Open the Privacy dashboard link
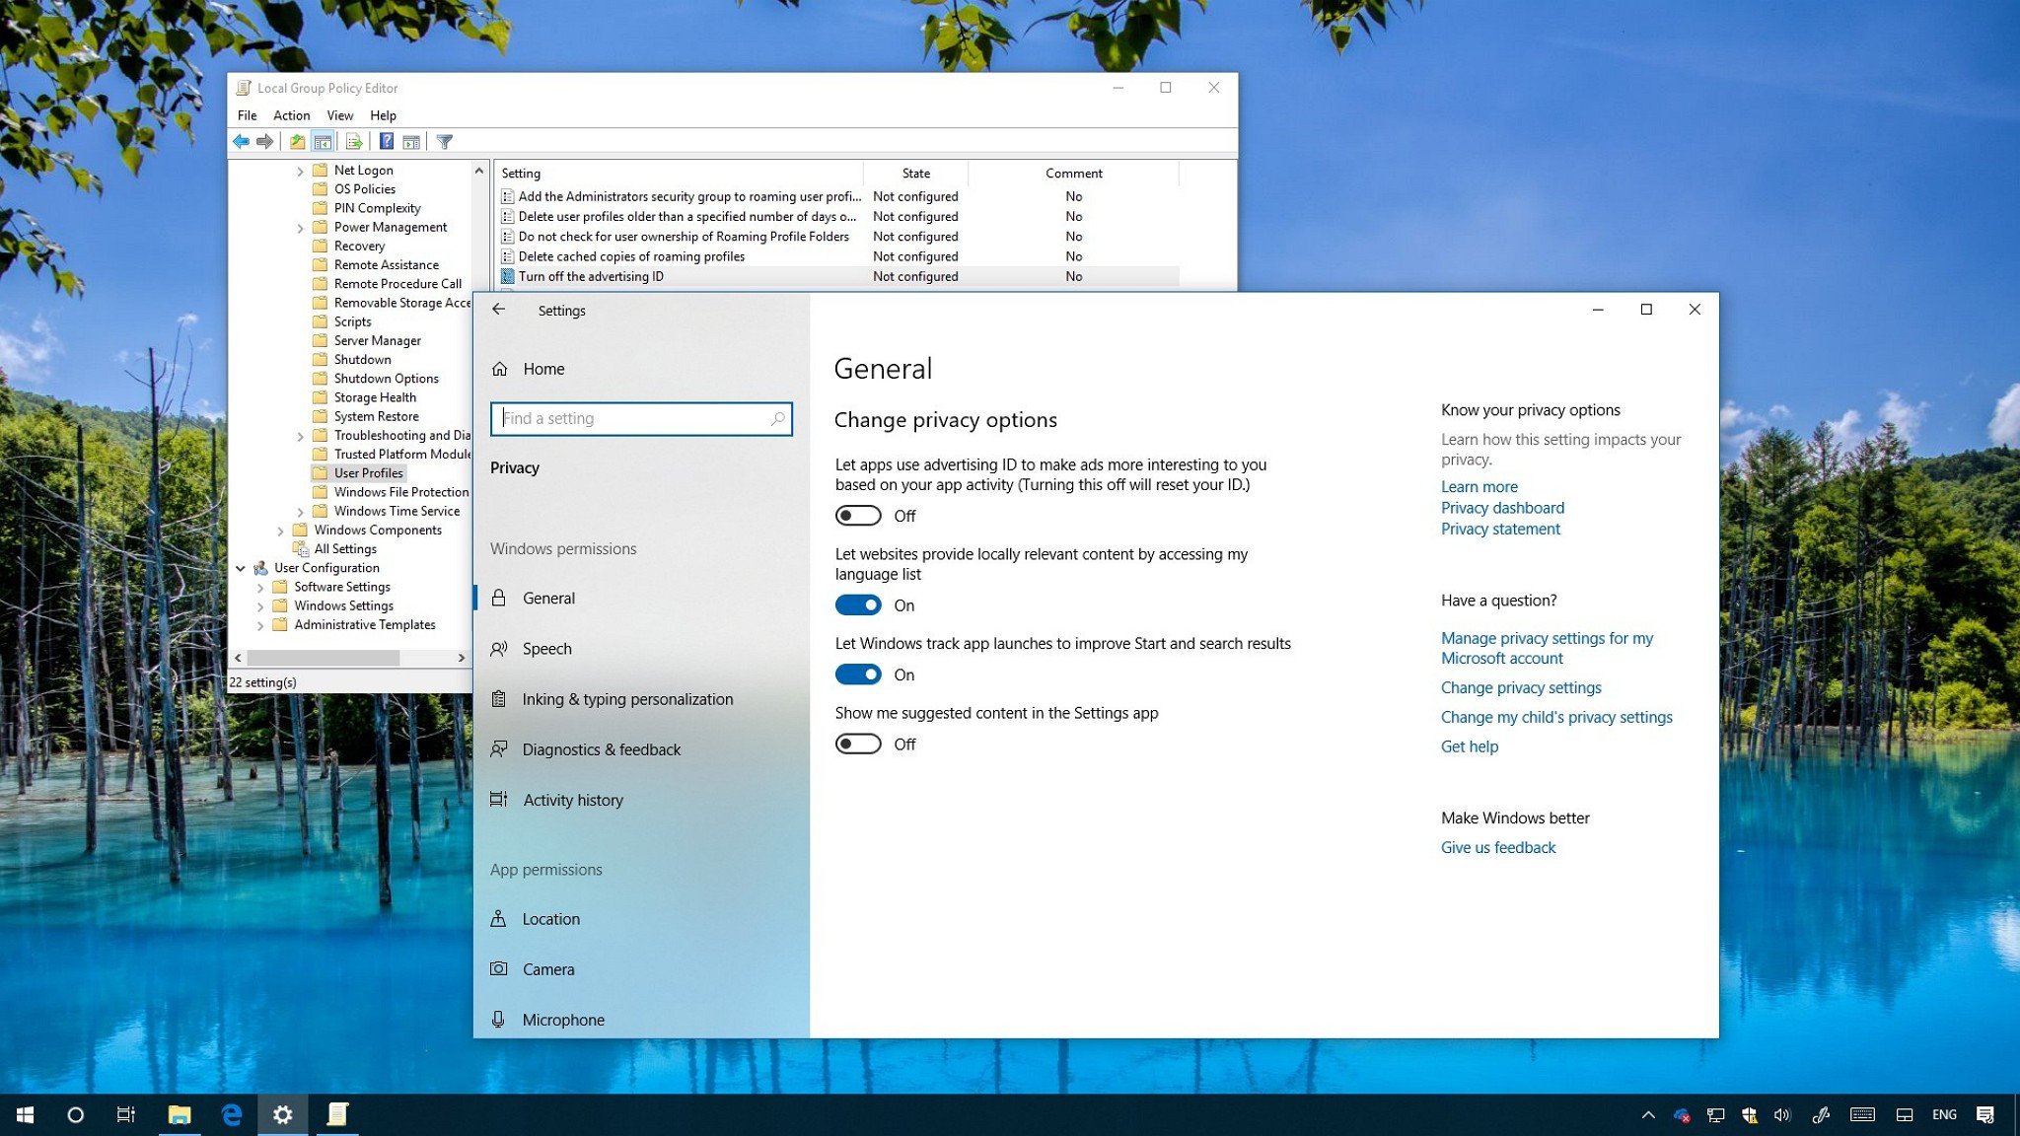The width and height of the screenshot is (2020, 1136). [x=1502, y=508]
